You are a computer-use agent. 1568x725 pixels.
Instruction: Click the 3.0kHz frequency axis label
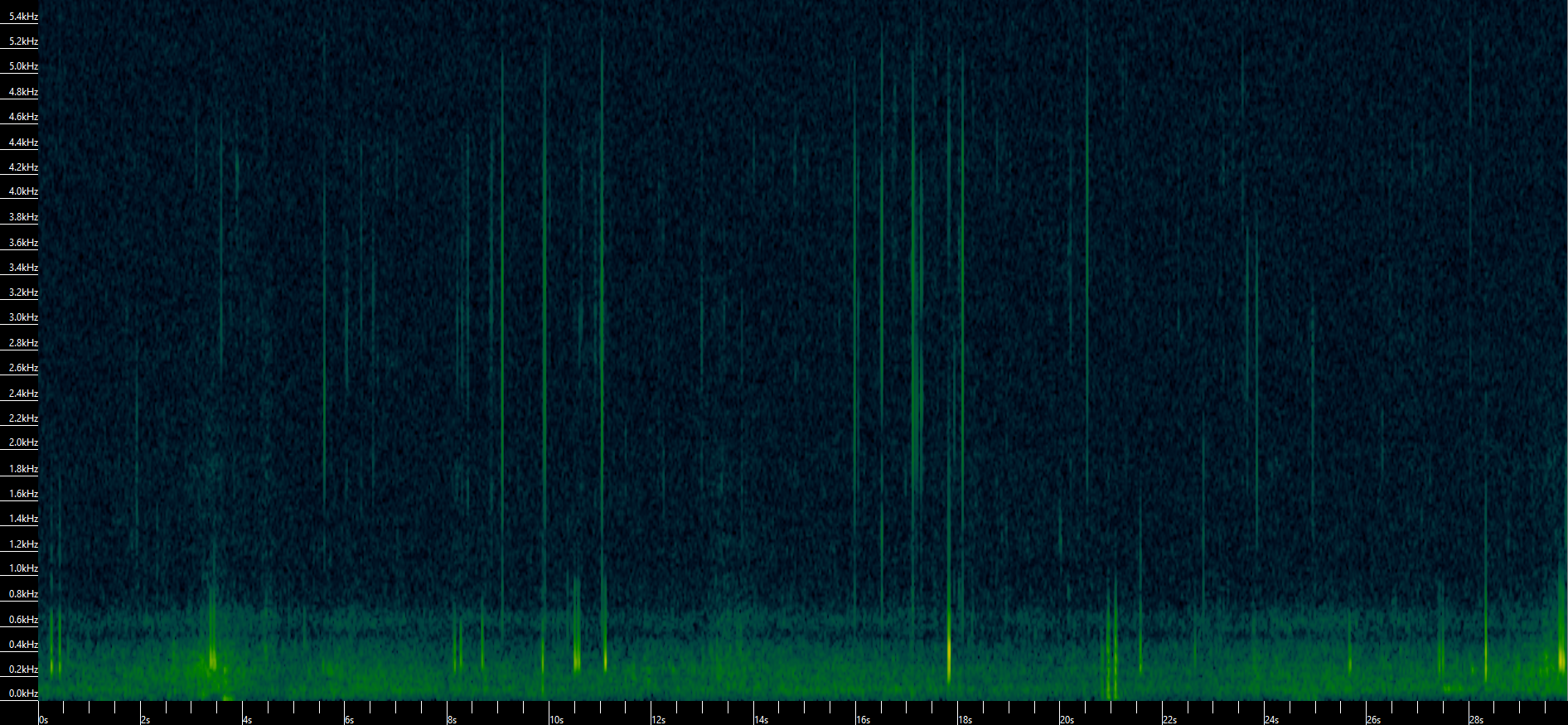click(23, 317)
